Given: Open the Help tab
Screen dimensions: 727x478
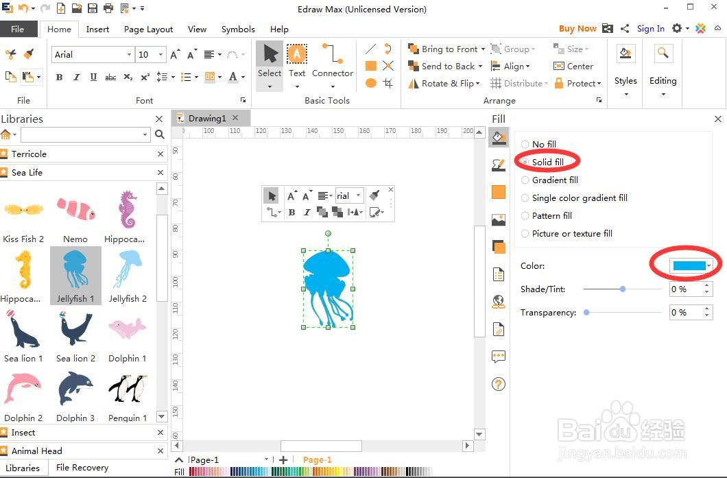Looking at the screenshot, I should point(279,29).
